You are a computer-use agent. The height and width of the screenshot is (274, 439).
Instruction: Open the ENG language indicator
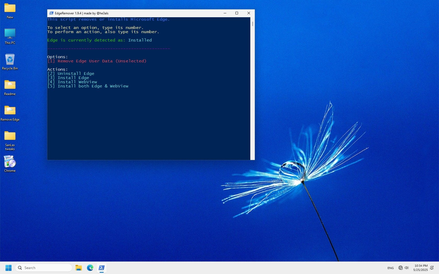[390, 268]
